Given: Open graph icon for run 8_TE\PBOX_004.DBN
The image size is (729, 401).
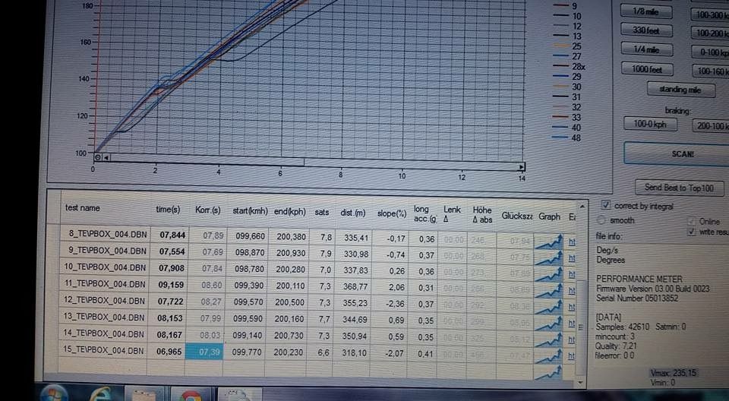Looking at the screenshot, I should coord(548,239).
